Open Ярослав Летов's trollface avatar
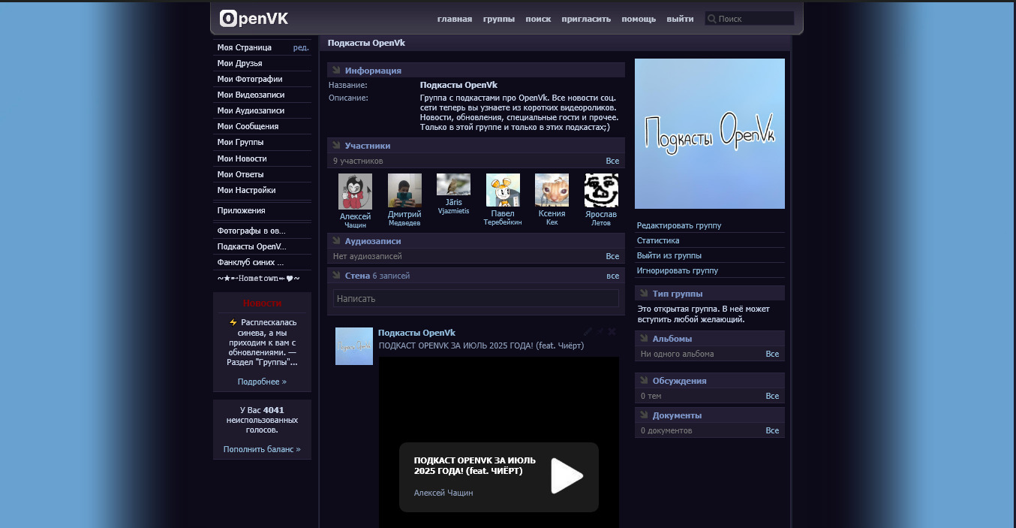The height and width of the screenshot is (528, 1016). point(601,191)
